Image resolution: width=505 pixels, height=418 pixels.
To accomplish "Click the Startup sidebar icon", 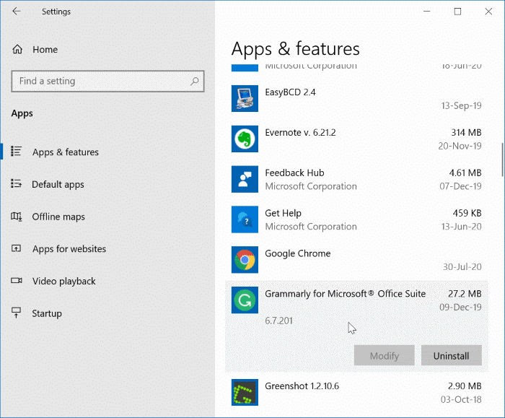I will tap(16, 313).
